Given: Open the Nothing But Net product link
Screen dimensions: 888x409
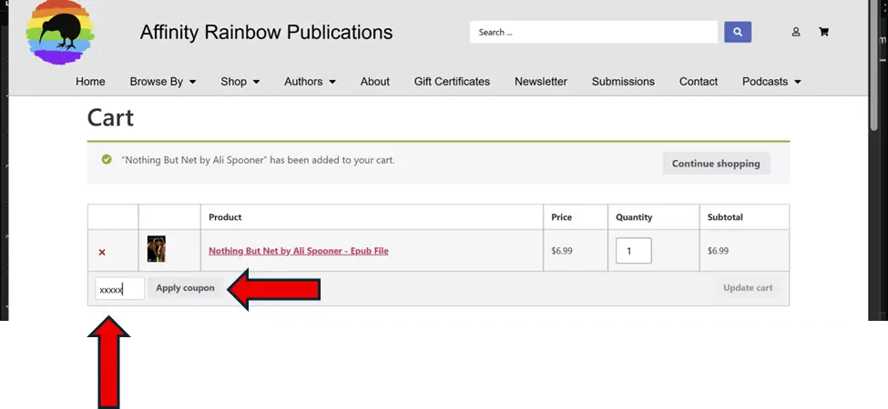Looking at the screenshot, I should point(298,251).
